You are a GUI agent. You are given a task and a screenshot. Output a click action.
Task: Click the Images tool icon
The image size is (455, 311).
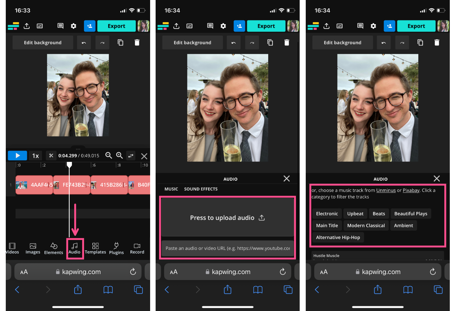point(33,248)
